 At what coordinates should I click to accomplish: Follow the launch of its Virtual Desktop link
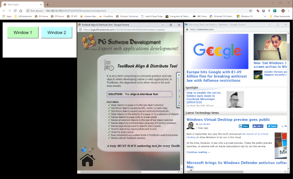click(x=255, y=134)
